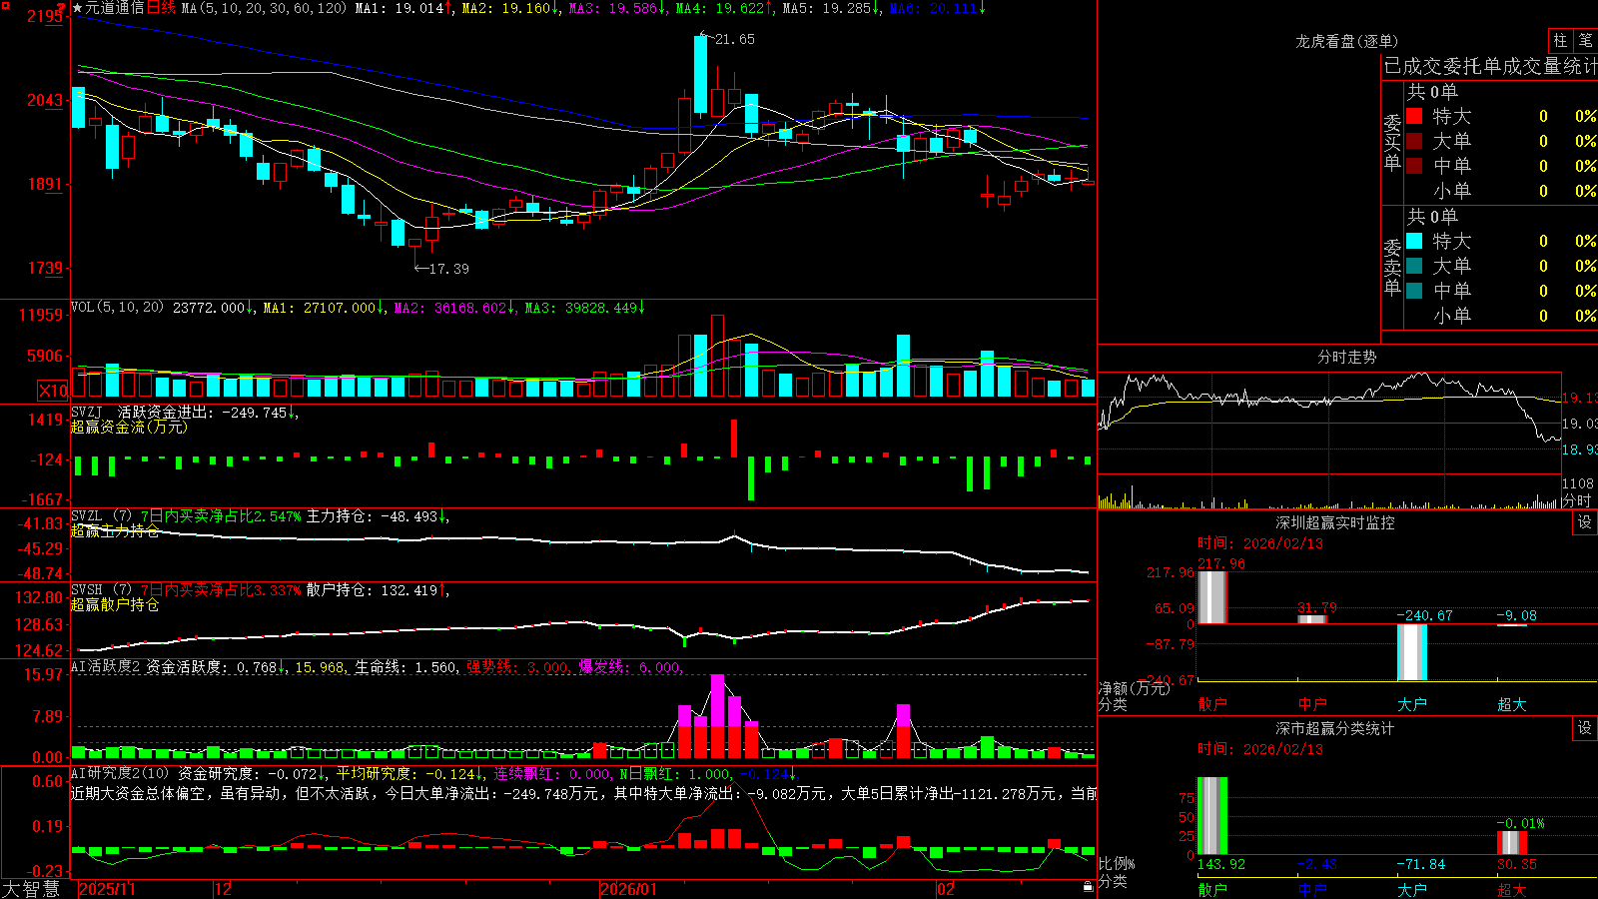Click the X10 volume multiplier box
Screen dimensions: 1598x899
(52, 391)
